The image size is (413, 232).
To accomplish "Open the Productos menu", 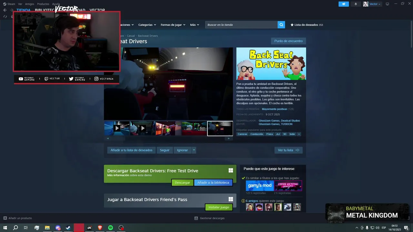I will tap(43, 4).
